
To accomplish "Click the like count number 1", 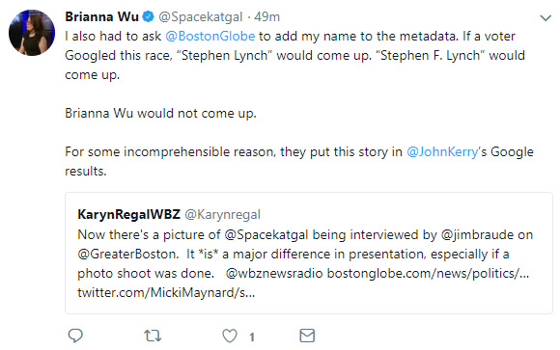I will pos(252,337).
